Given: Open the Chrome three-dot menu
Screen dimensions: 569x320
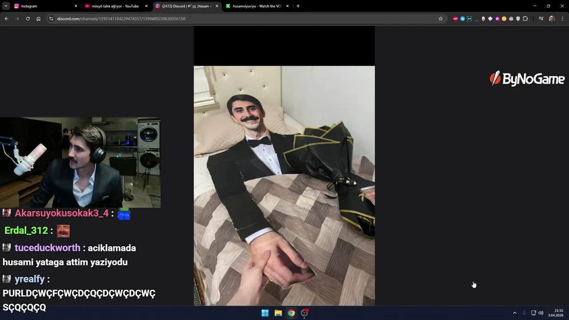Looking at the screenshot, I should [x=562, y=19].
